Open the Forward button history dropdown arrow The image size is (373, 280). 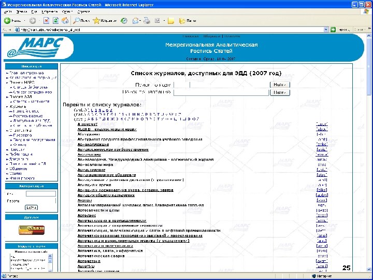(39, 21)
